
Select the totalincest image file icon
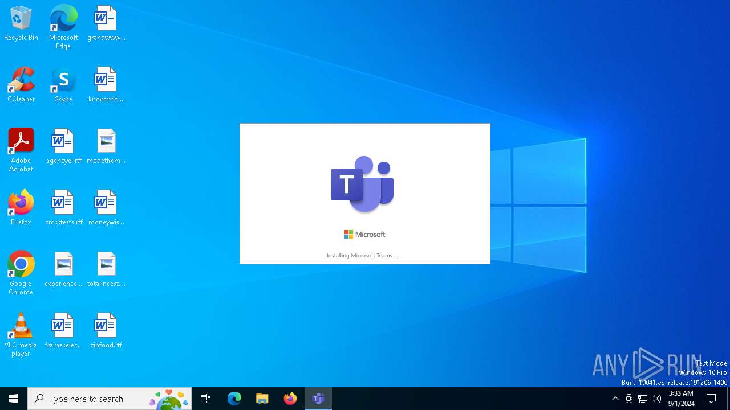tap(106, 270)
